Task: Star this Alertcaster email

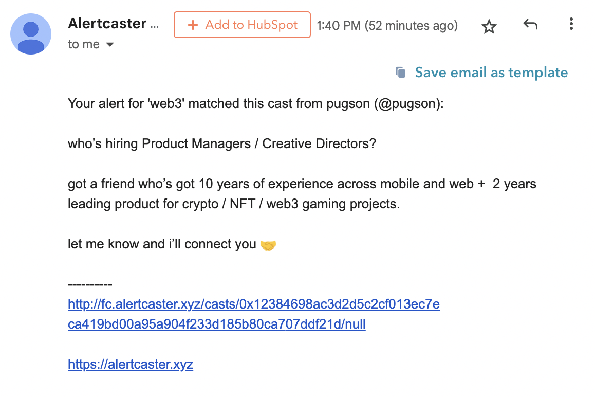Action: (489, 26)
